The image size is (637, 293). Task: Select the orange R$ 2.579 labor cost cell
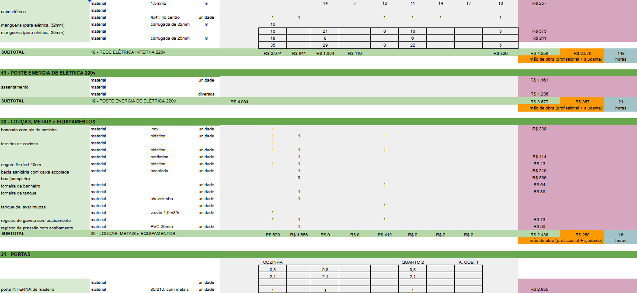click(582, 53)
